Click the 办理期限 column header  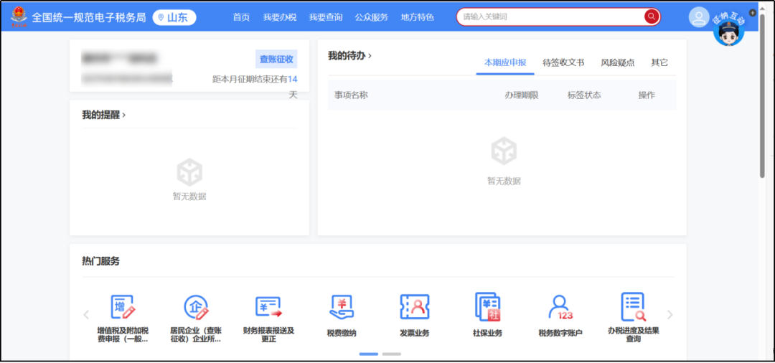click(x=522, y=95)
